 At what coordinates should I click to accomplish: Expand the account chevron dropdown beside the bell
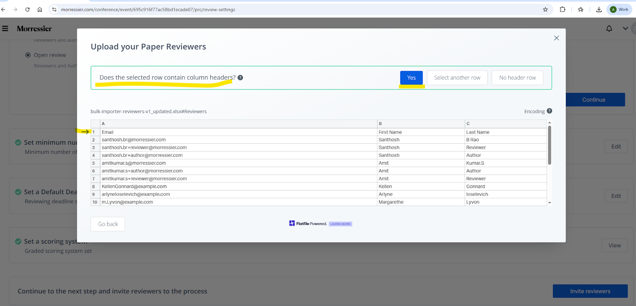pyautogui.click(x=625, y=29)
